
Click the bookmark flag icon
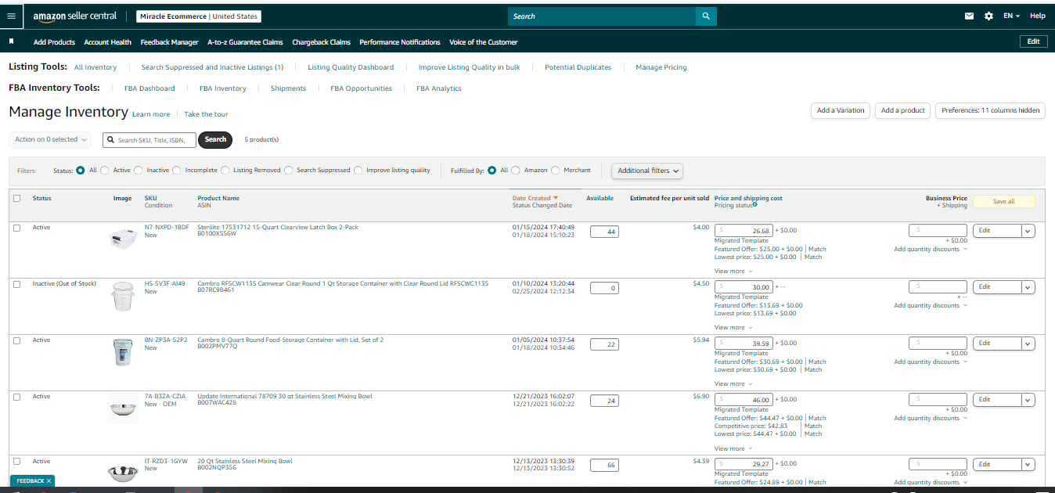tap(11, 41)
